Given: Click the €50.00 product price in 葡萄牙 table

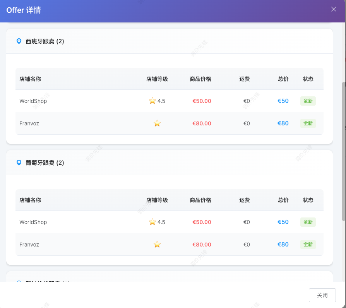Looking at the screenshot, I should click(202, 222).
